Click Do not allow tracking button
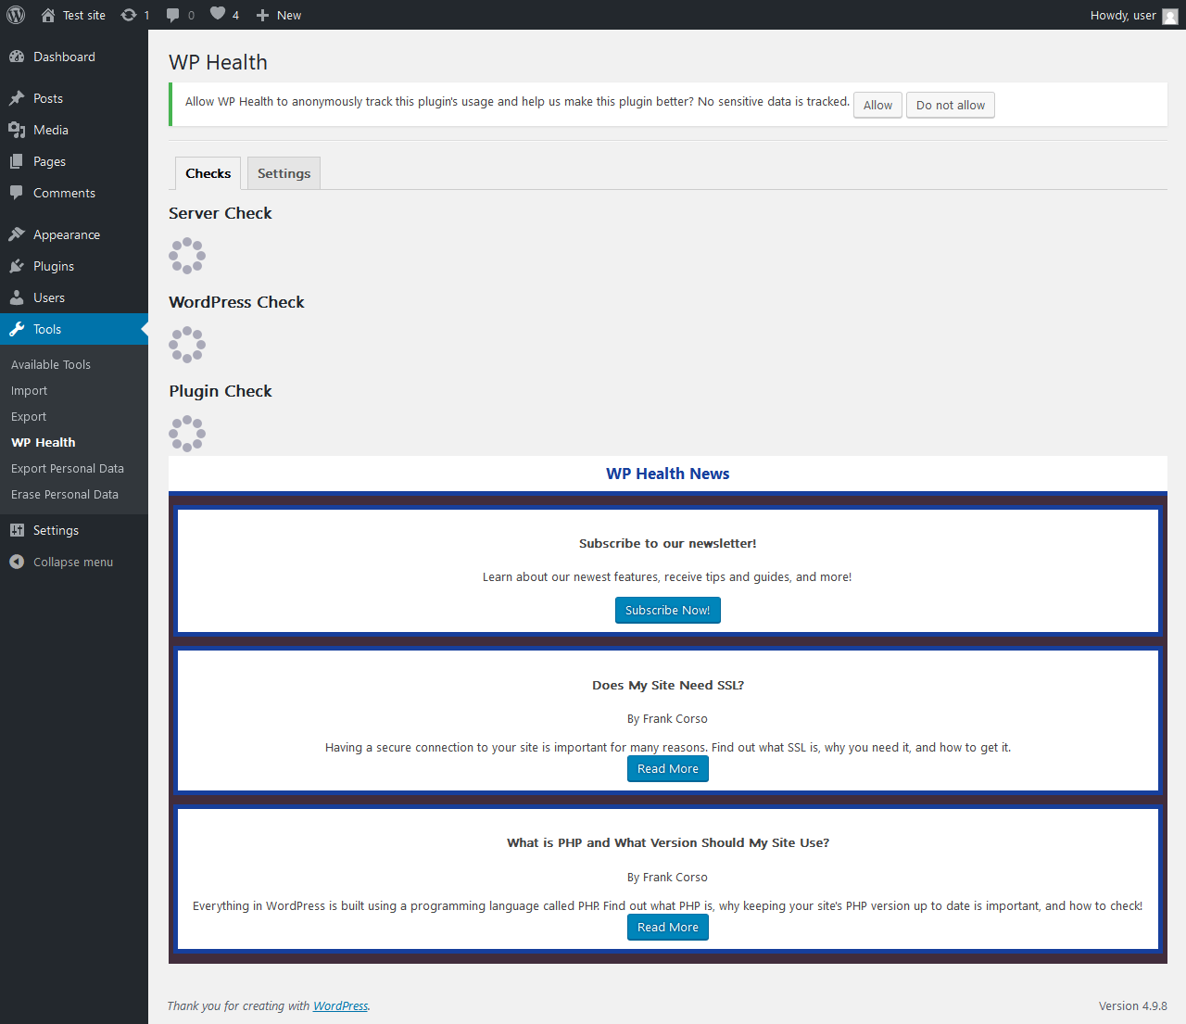1186x1024 pixels. tap(951, 105)
